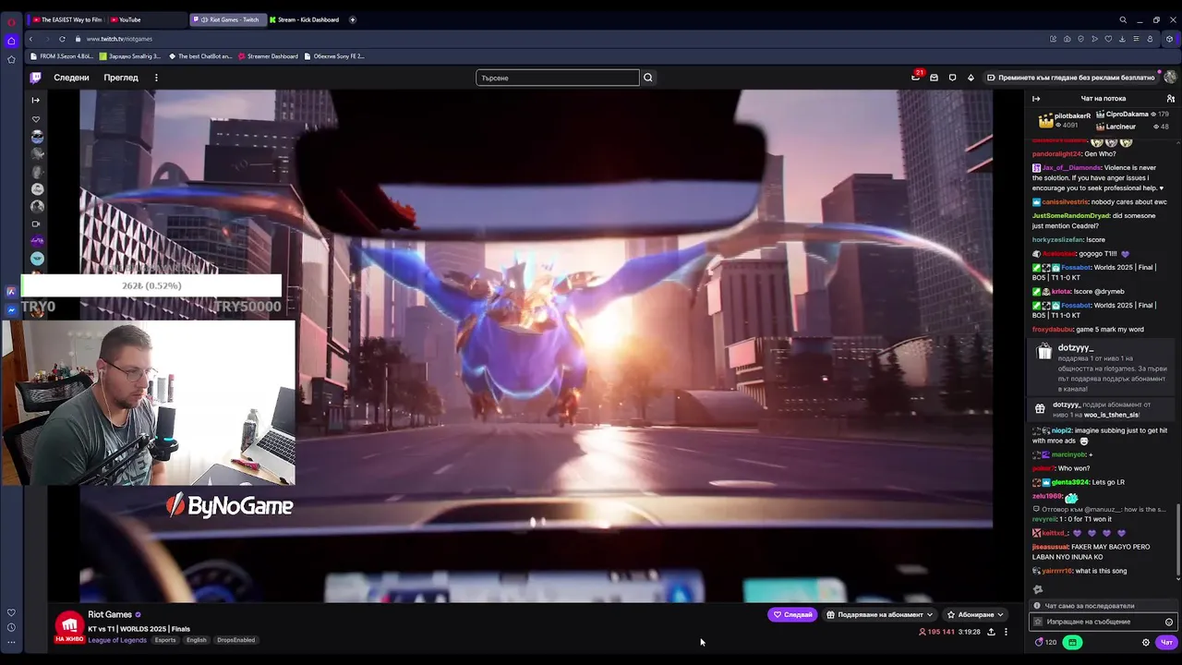Open Twitch mail inbox icon
This screenshot has width=1182, height=665.
[934, 78]
